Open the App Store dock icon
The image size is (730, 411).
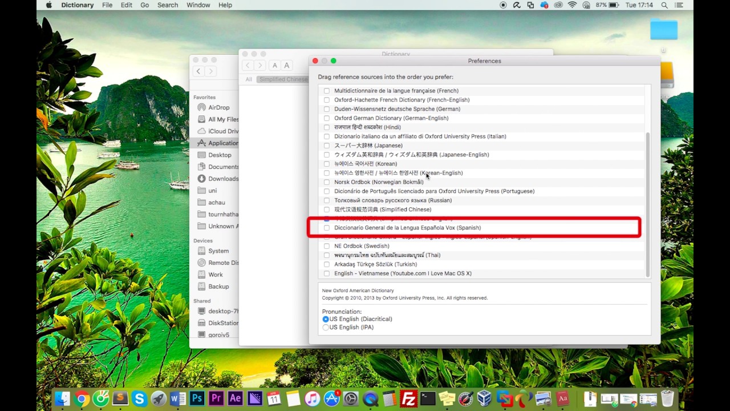click(331, 398)
